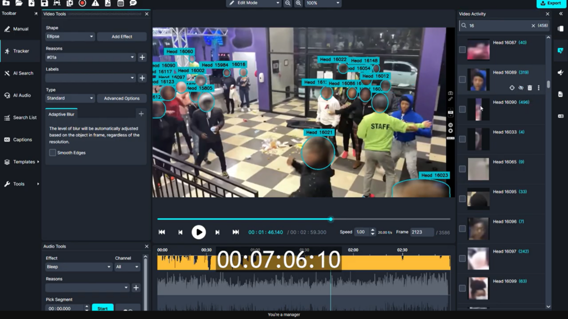Add an audio reason with plus button
The image size is (568, 319).
[x=136, y=287]
